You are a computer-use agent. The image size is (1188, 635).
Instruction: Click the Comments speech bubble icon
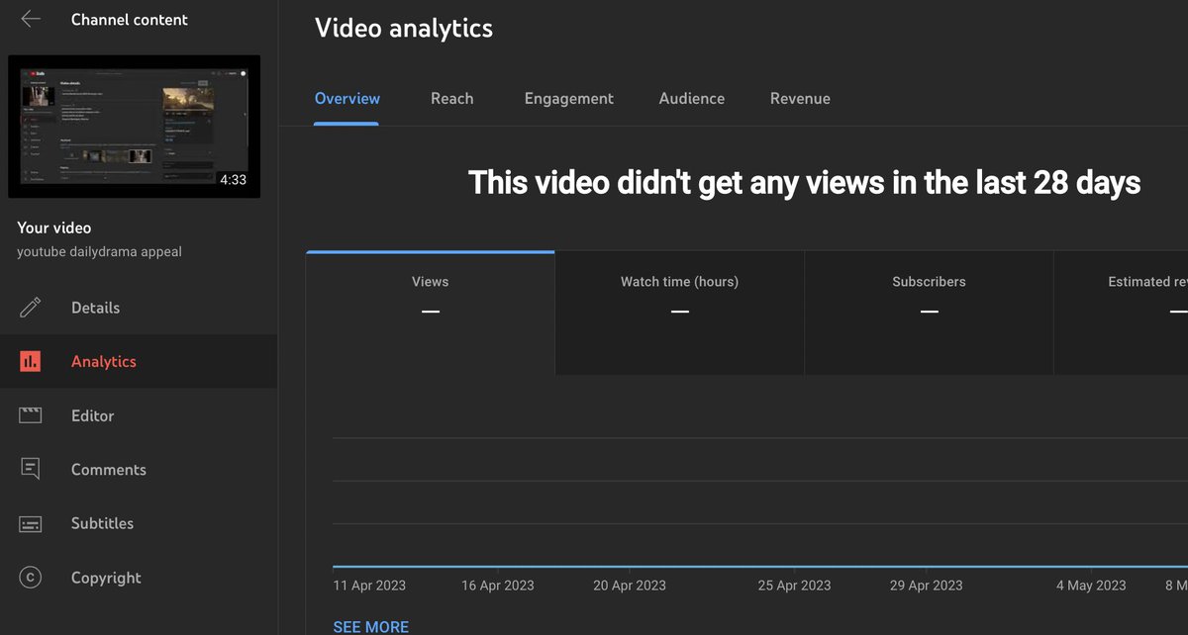31,469
